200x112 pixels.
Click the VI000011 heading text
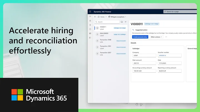click(137, 24)
